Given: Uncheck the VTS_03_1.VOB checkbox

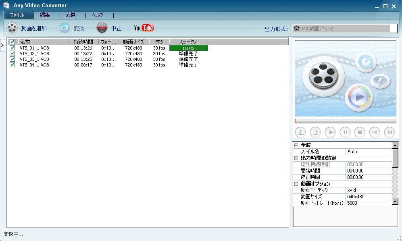Looking at the screenshot, I should [12, 59].
